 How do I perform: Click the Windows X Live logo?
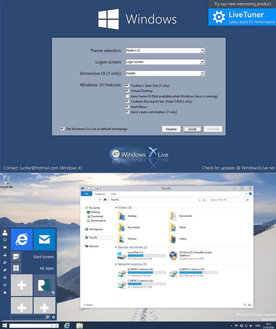139,155
